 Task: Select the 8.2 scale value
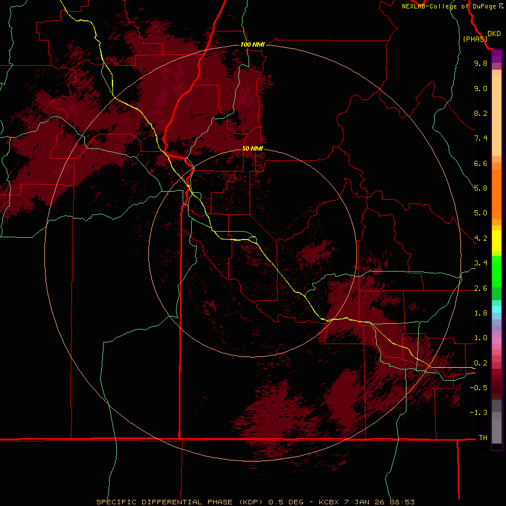point(481,113)
